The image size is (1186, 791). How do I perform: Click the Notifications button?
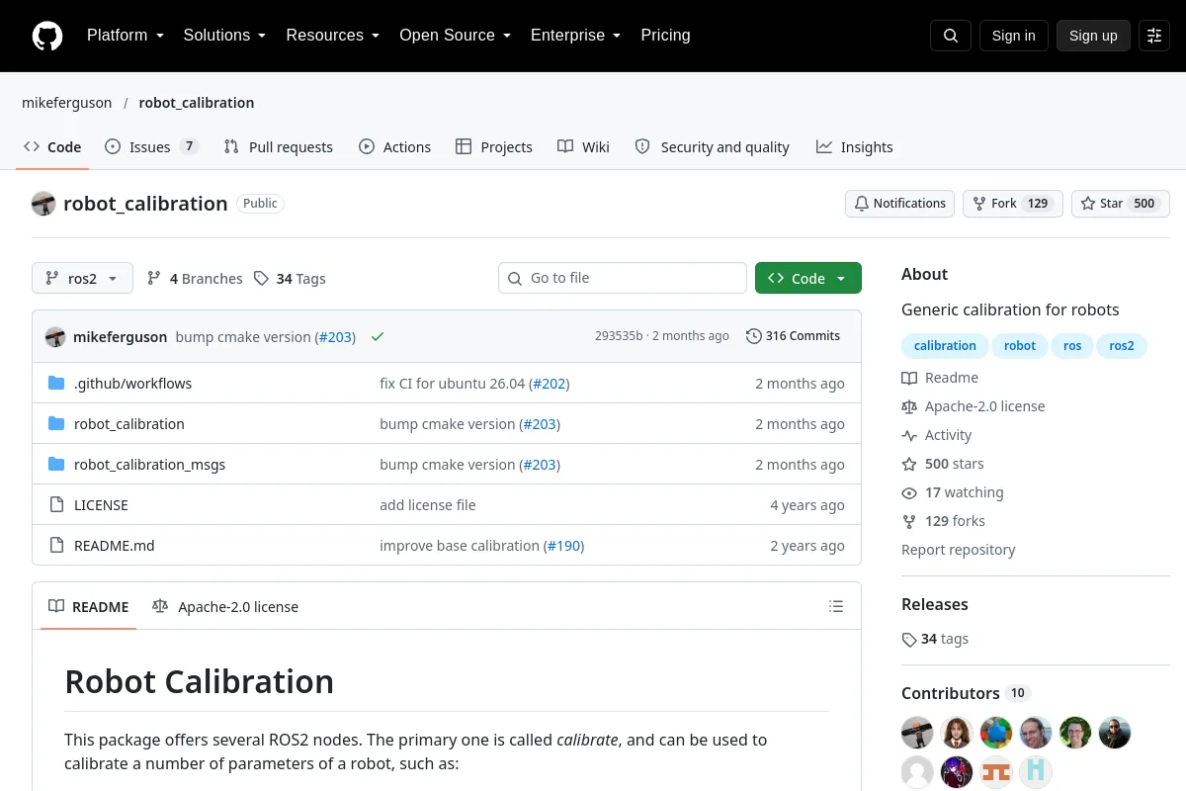tap(899, 204)
